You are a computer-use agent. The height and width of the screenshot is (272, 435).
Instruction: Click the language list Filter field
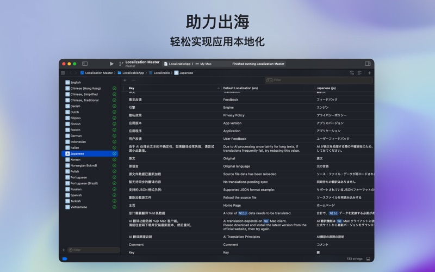click(94, 250)
